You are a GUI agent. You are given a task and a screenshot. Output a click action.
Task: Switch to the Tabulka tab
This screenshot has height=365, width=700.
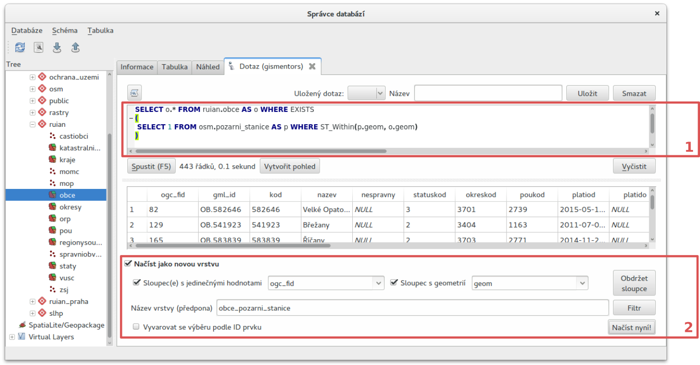pos(175,67)
